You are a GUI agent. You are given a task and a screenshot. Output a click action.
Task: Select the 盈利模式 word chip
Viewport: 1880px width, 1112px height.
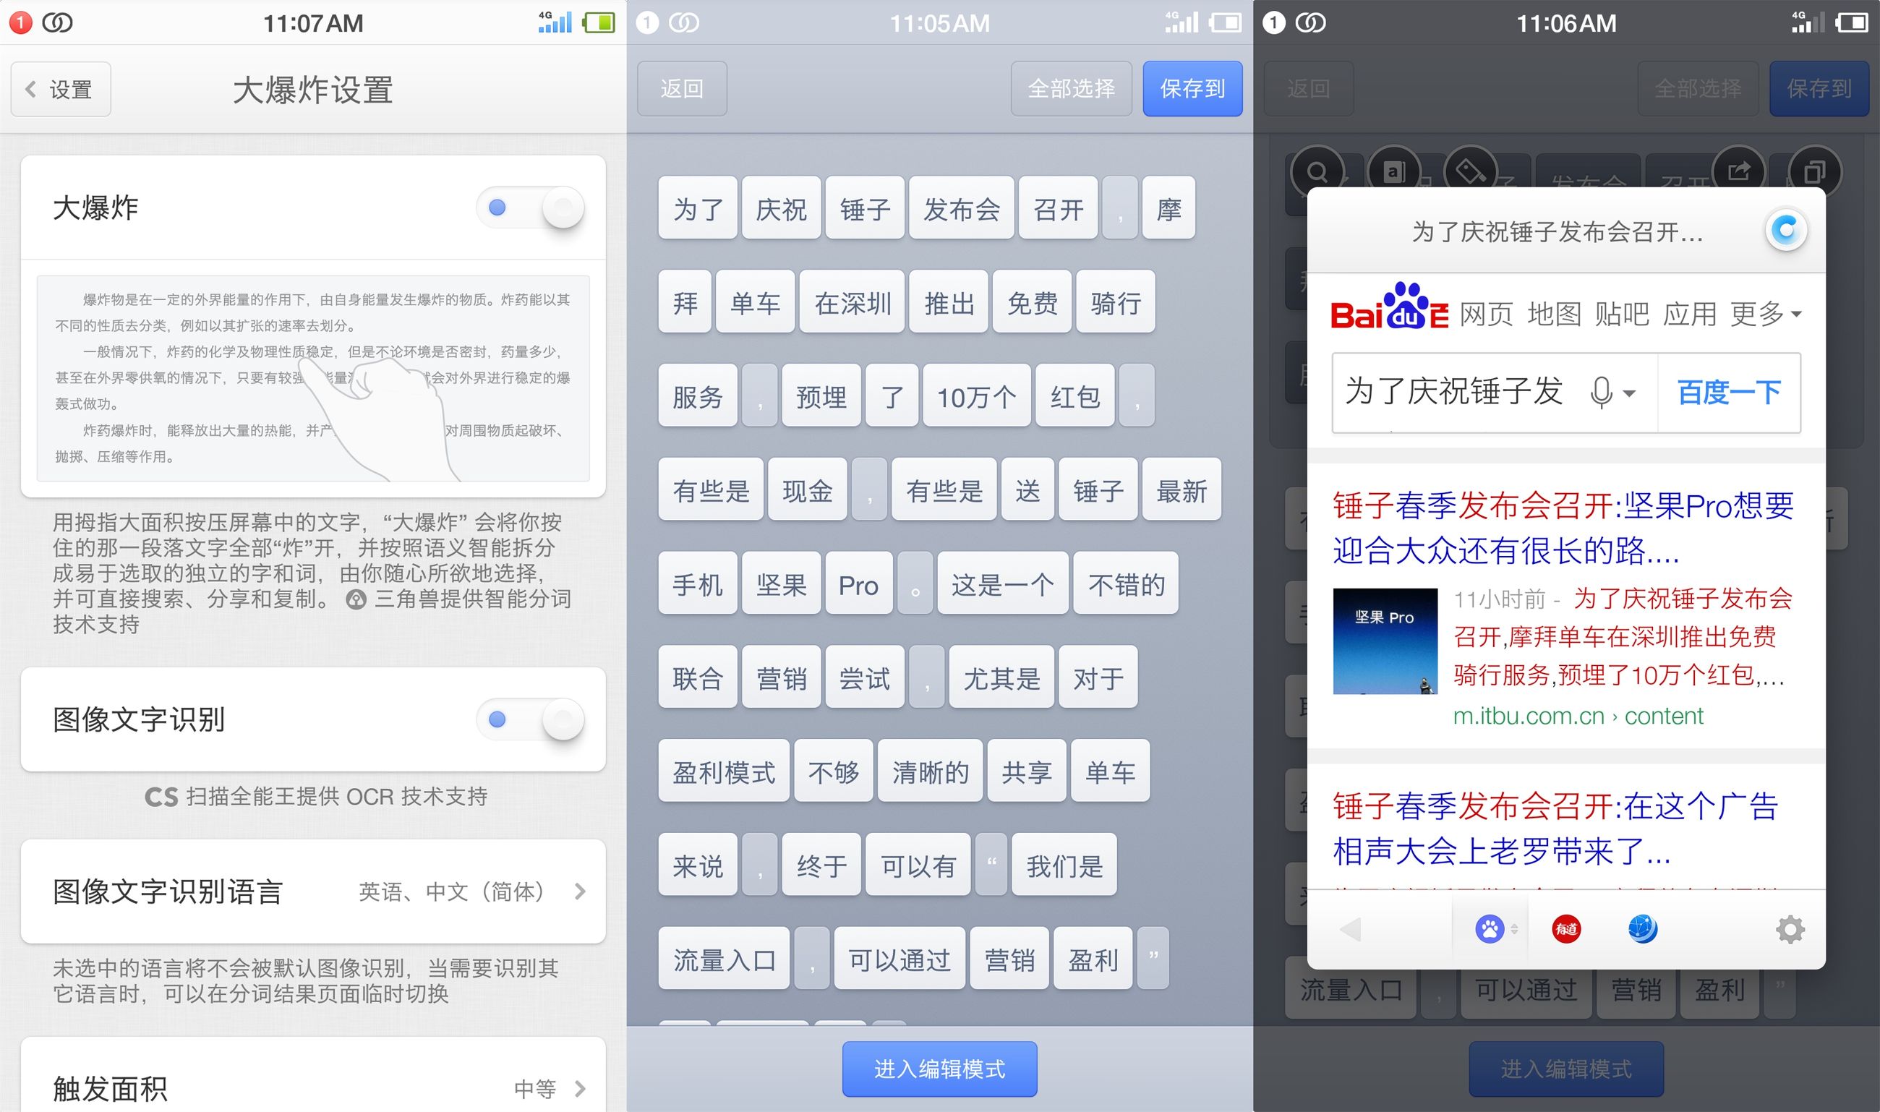(x=724, y=771)
